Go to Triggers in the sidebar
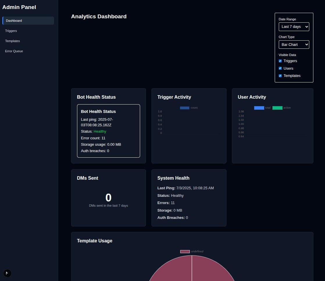Screen dimensions: 325x281 pyautogui.click(x=11, y=31)
